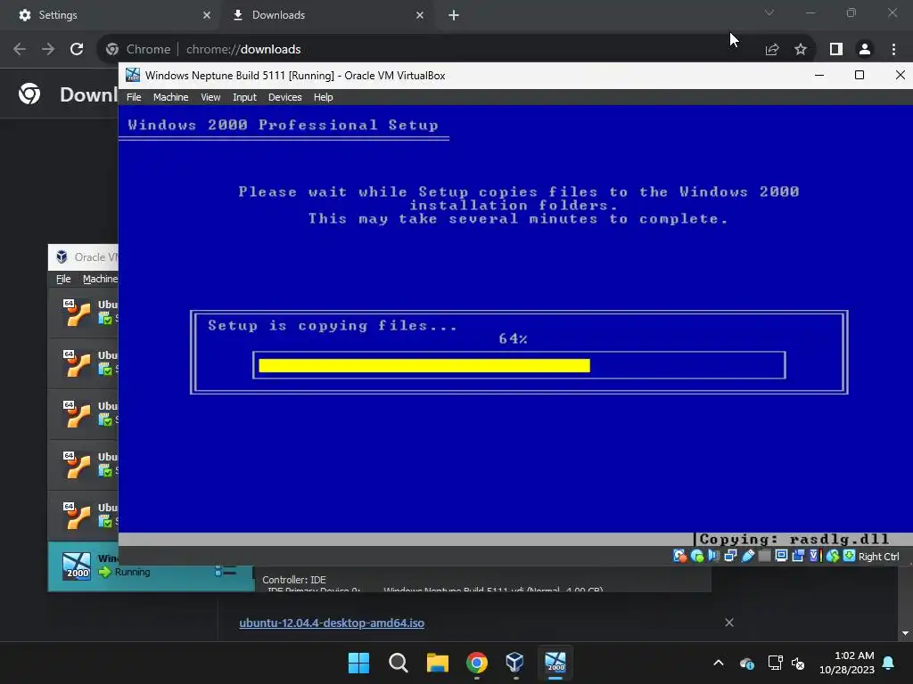The height and width of the screenshot is (684, 913).
Task: Open the View menu of the VM window
Action: 210,97
